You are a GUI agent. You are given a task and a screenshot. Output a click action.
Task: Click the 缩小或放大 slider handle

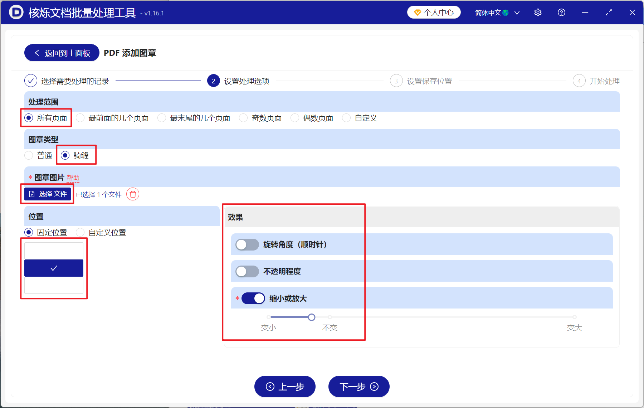click(x=312, y=317)
